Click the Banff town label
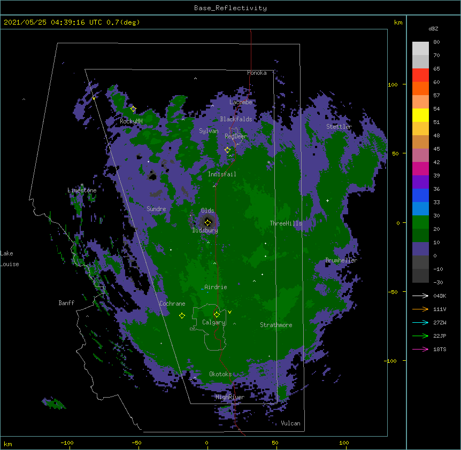Image resolution: width=461 pixels, height=450 pixels. [66, 303]
